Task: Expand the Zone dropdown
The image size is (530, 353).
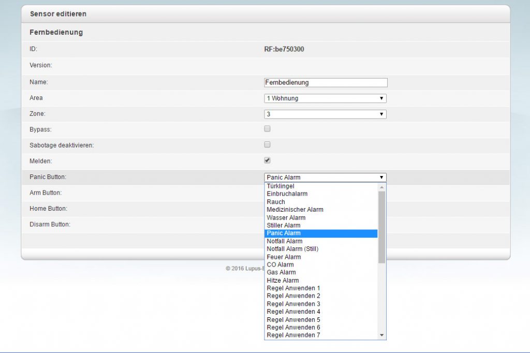Action: pyautogui.click(x=325, y=114)
